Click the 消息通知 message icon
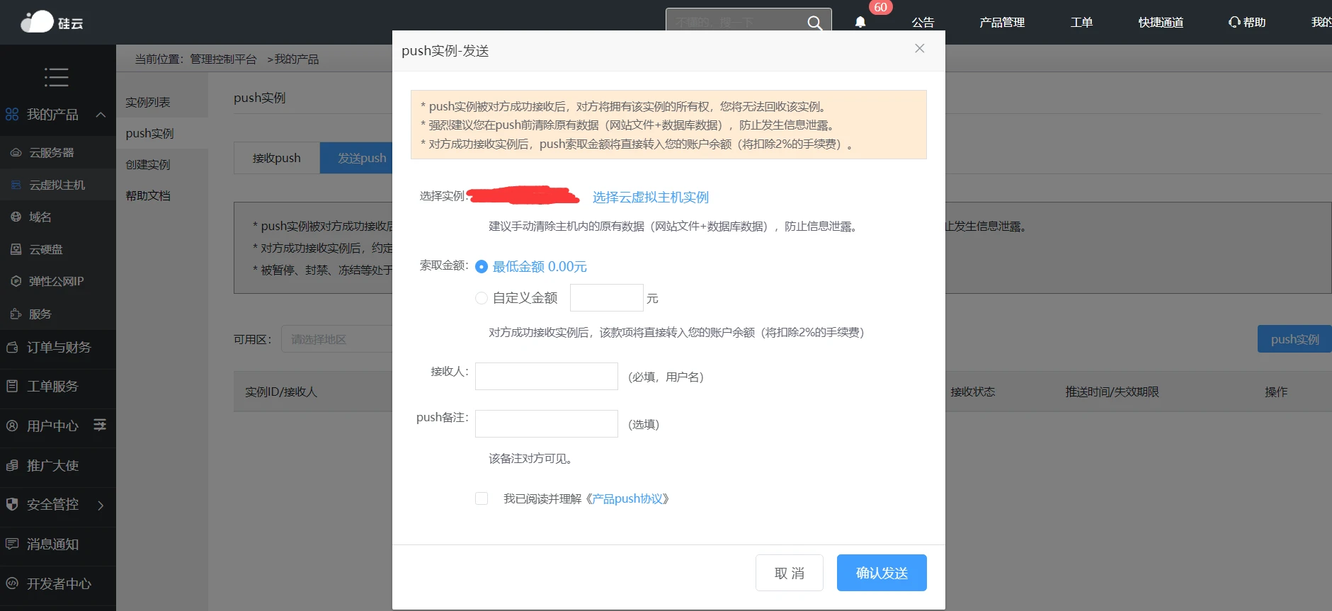The width and height of the screenshot is (1332, 611). 12,544
